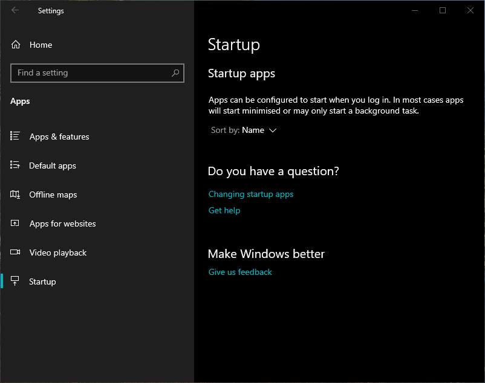Click the Startup monitor icon
This screenshot has height=383, width=485.
[x=15, y=282]
